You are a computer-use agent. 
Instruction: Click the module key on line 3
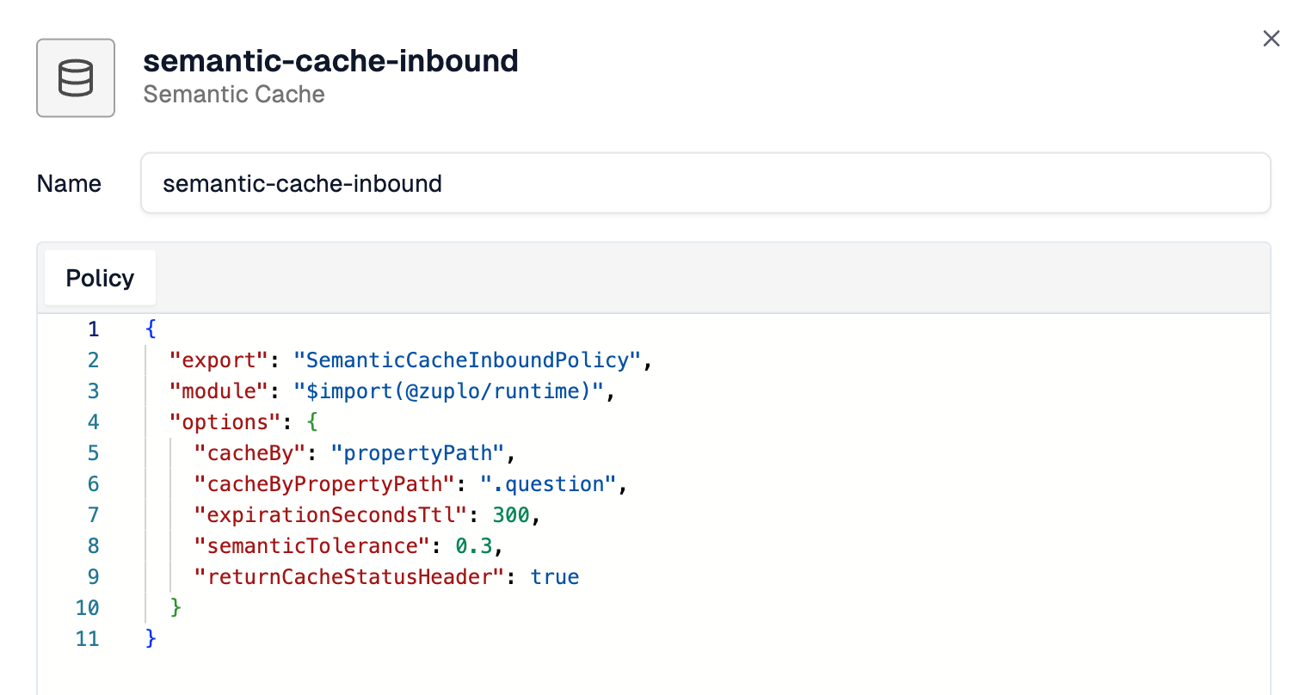[219, 391]
